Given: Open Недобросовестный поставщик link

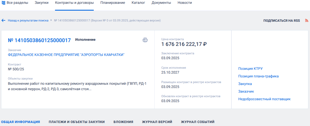Looking at the screenshot, I should point(264,99).
